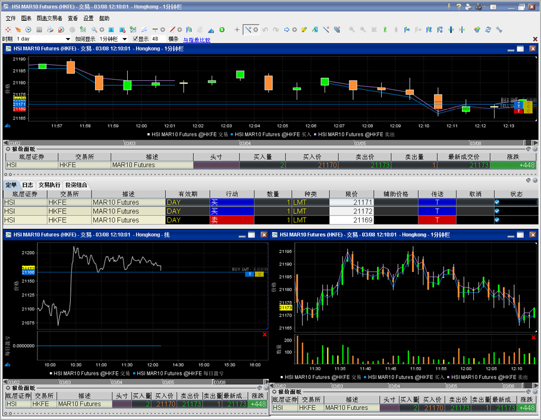
Task: Open the 图表交易者 menu
Action: 49,18
